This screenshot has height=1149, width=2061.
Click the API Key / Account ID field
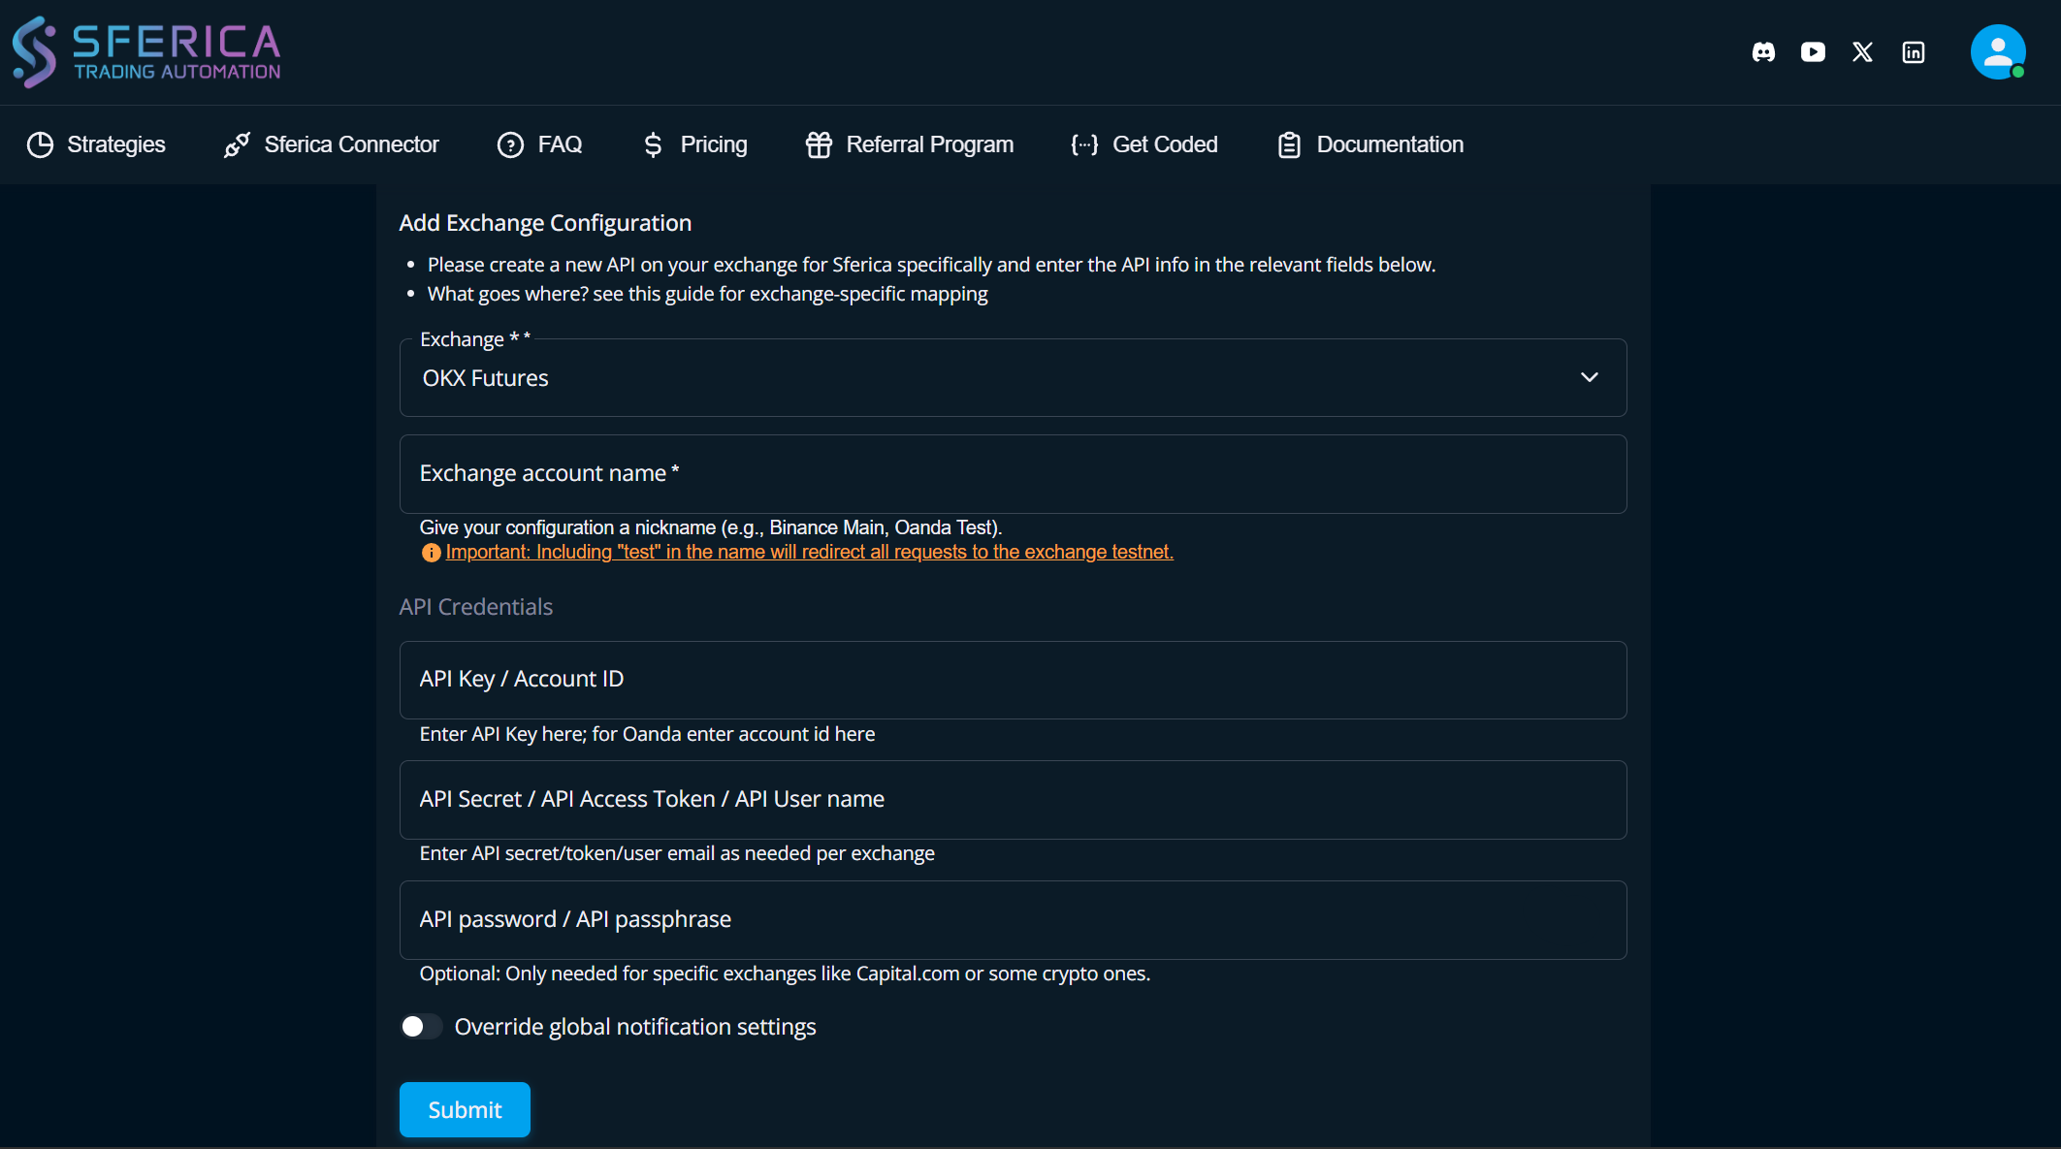click(1012, 680)
